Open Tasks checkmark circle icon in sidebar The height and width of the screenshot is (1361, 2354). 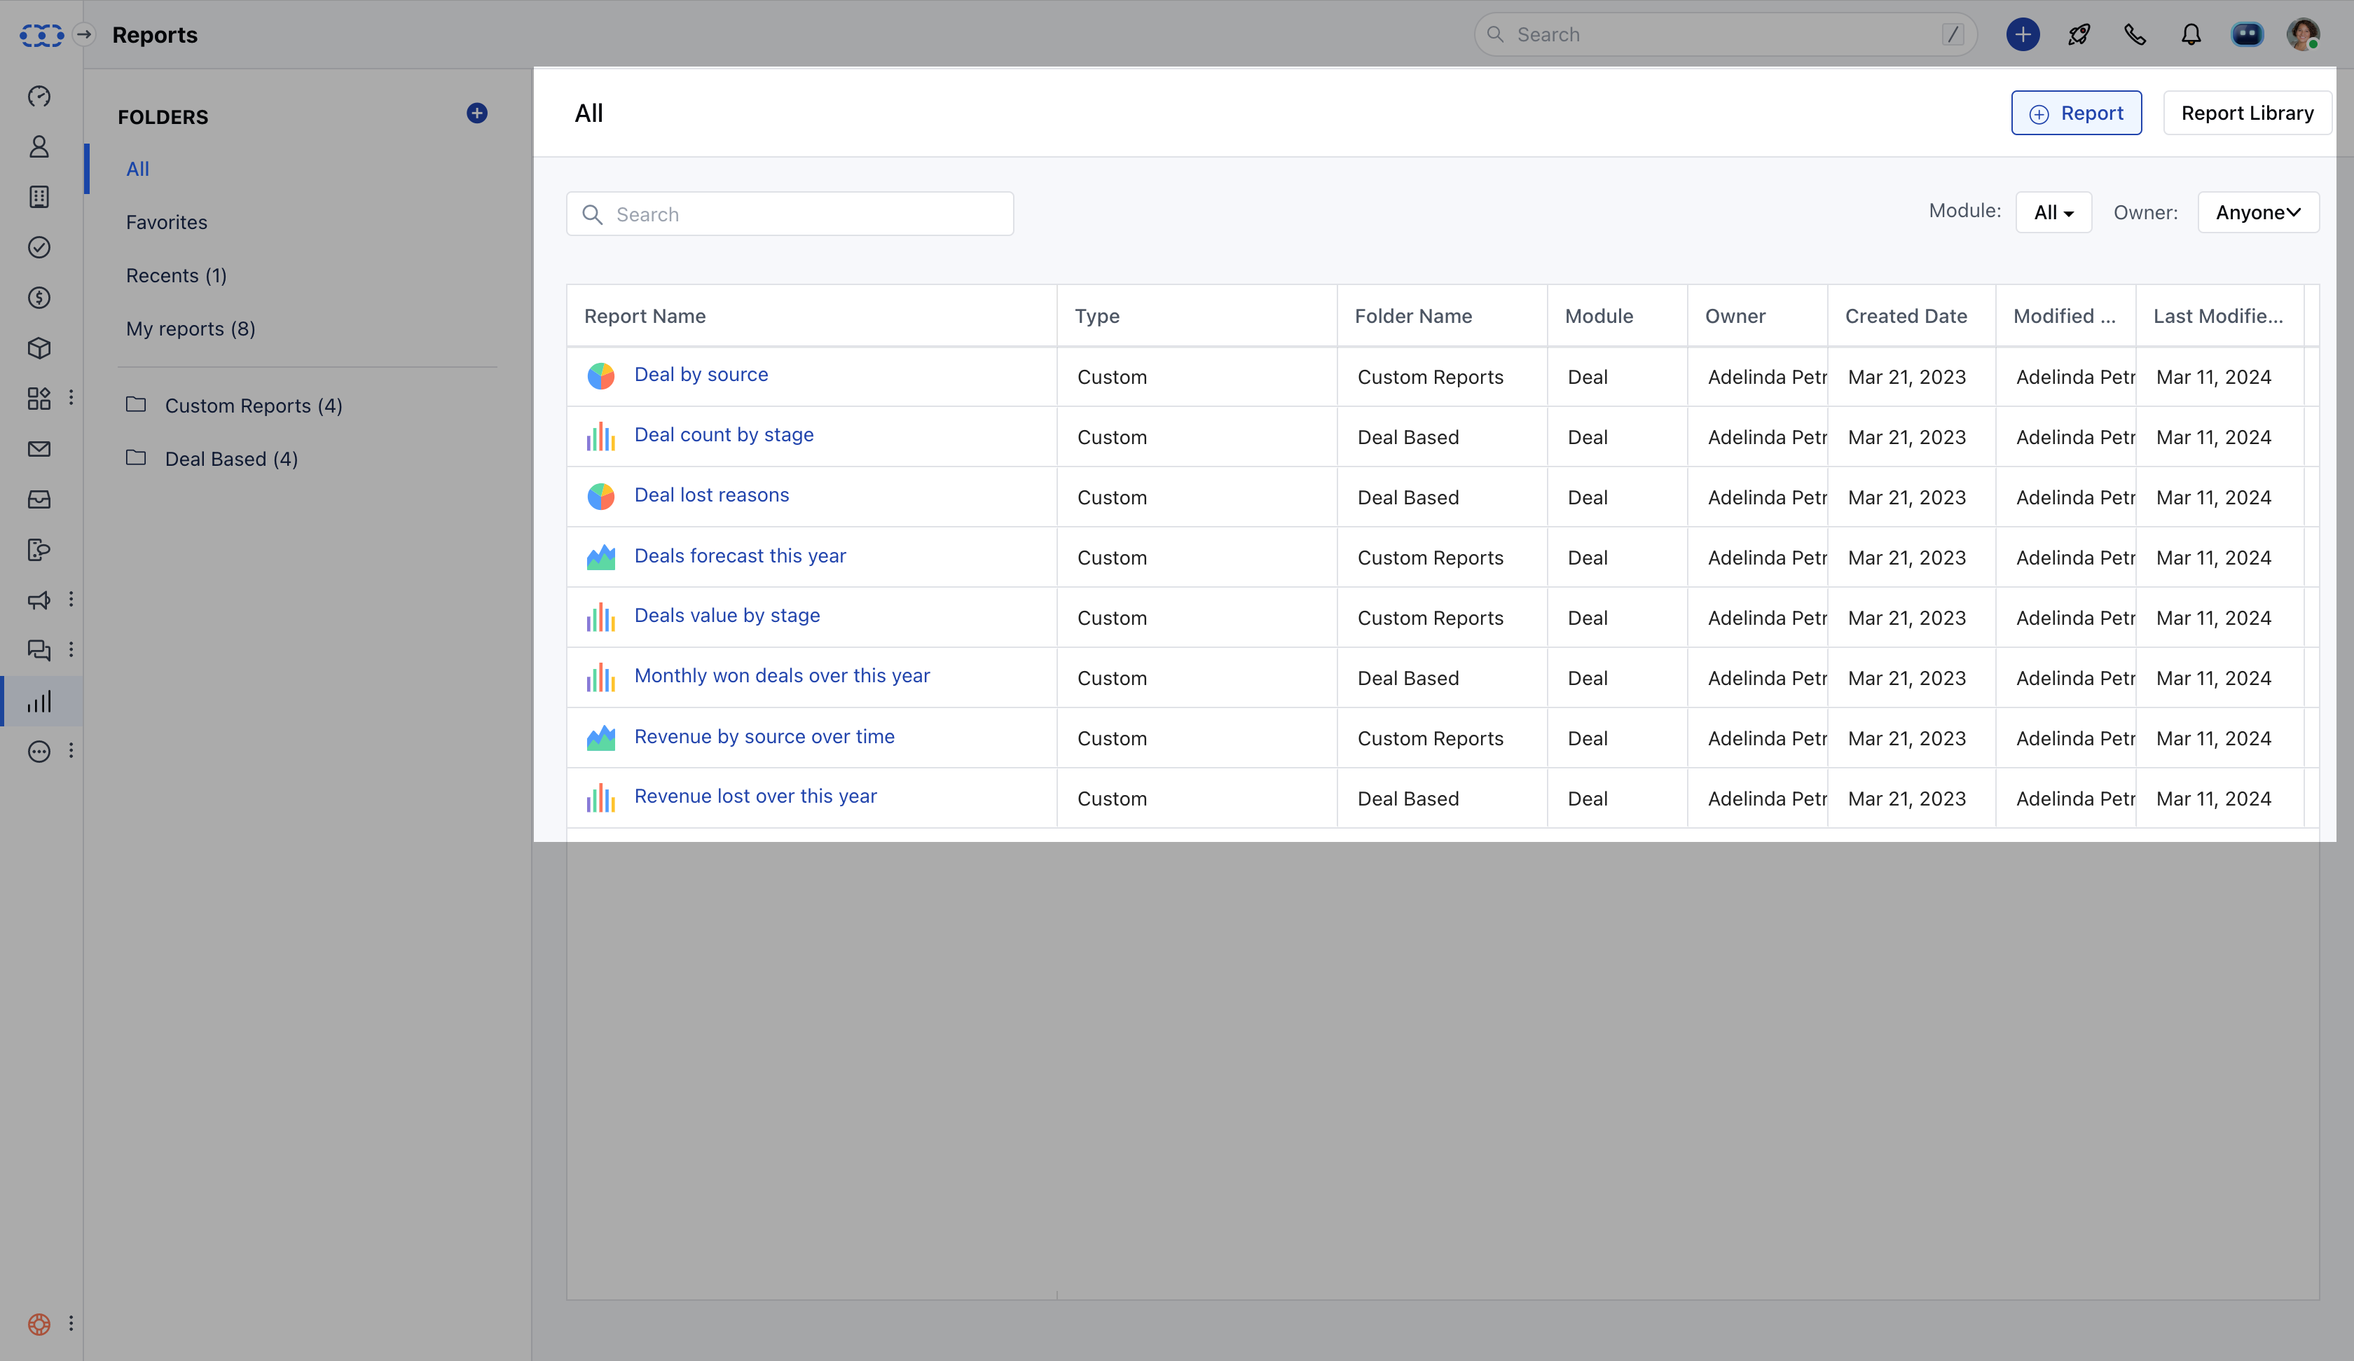click(39, 247)
